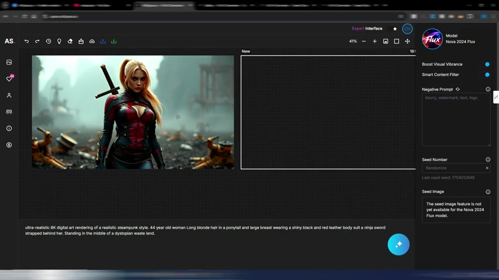
Task: Click the AS. logo
Action: point(9,41)
